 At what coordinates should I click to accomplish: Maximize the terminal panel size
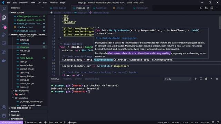tap(212, 79)
